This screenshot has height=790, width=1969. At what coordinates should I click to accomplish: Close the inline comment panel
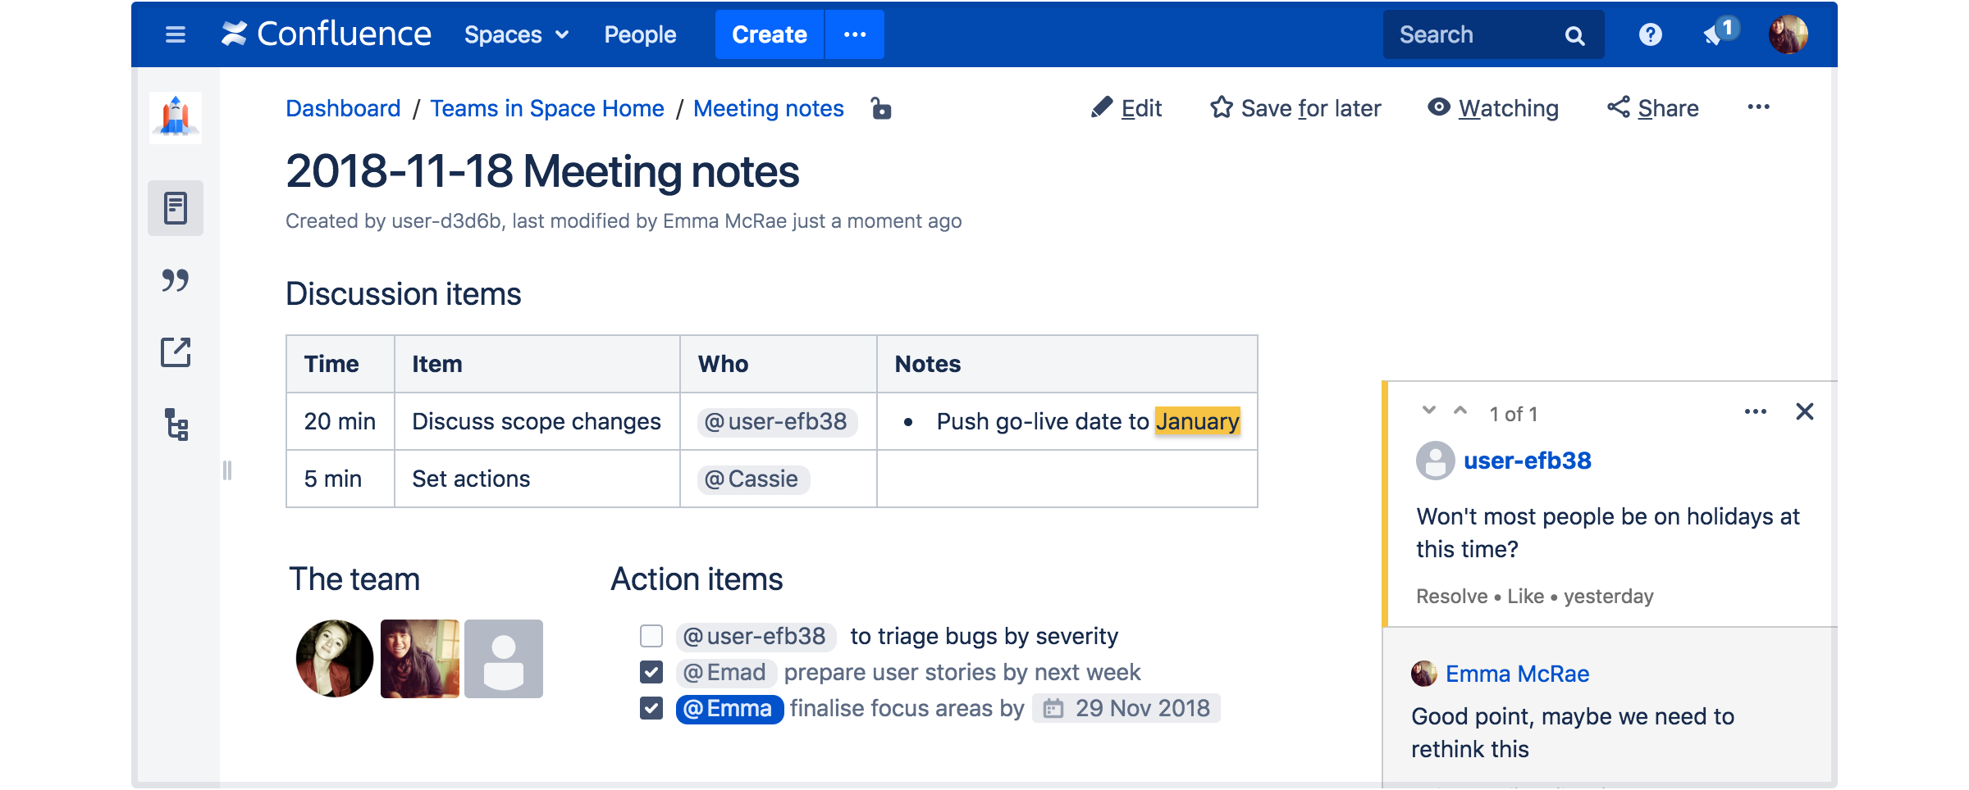click(1805, 411)
